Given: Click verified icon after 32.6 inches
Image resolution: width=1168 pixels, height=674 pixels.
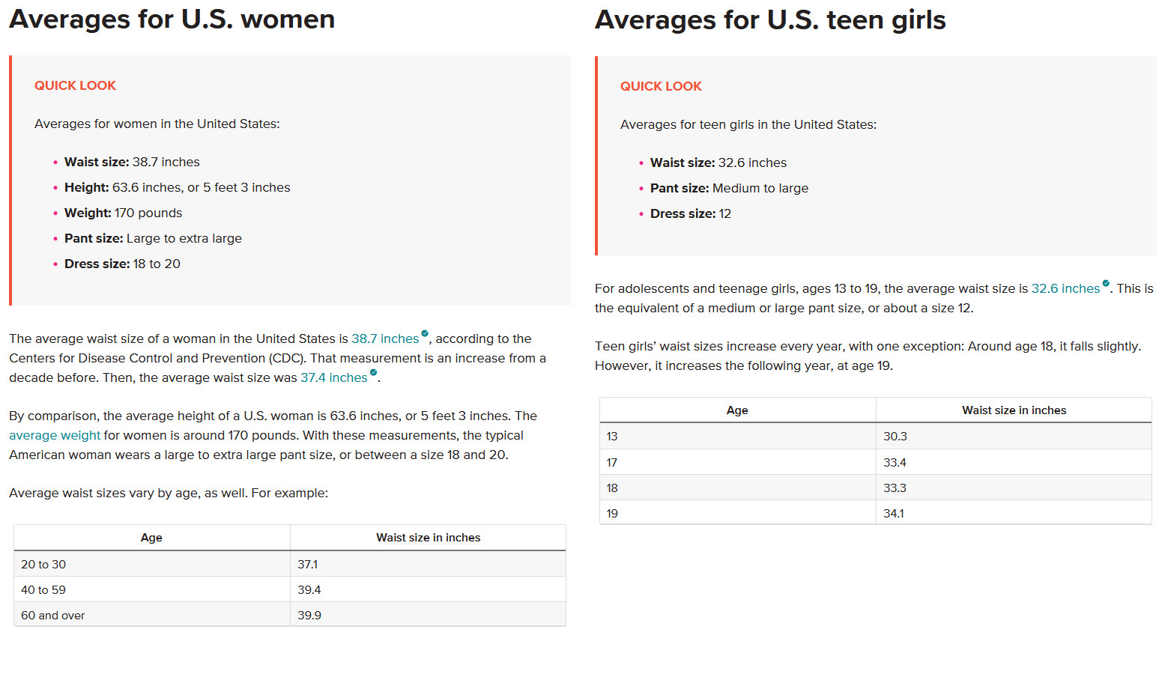Looking at the screenshot, I should click(x=1105, y=283).
